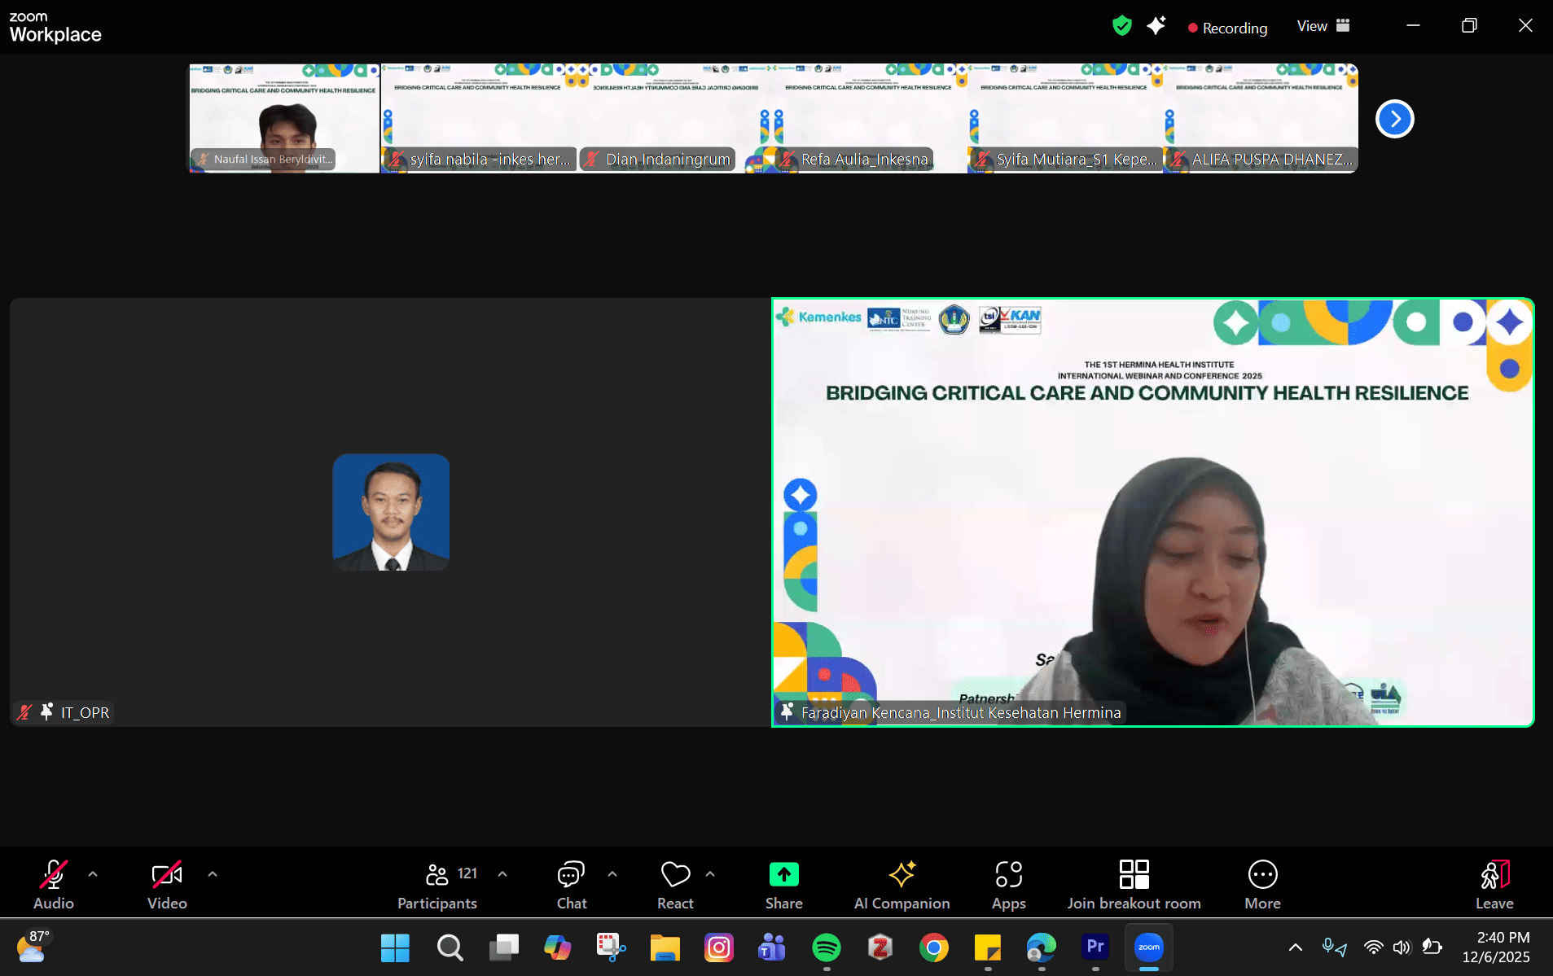Select Naufal Issan's video thumbnail
Viewport: 1553px width, 976px height.
[284, 118]
